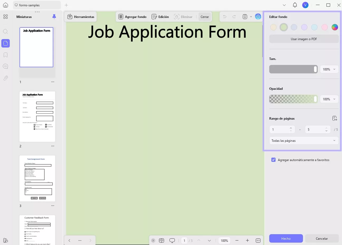The height and width of the screenshot is (245, 342).
Task: Pick the pink background color swatch
Action: 325,27
